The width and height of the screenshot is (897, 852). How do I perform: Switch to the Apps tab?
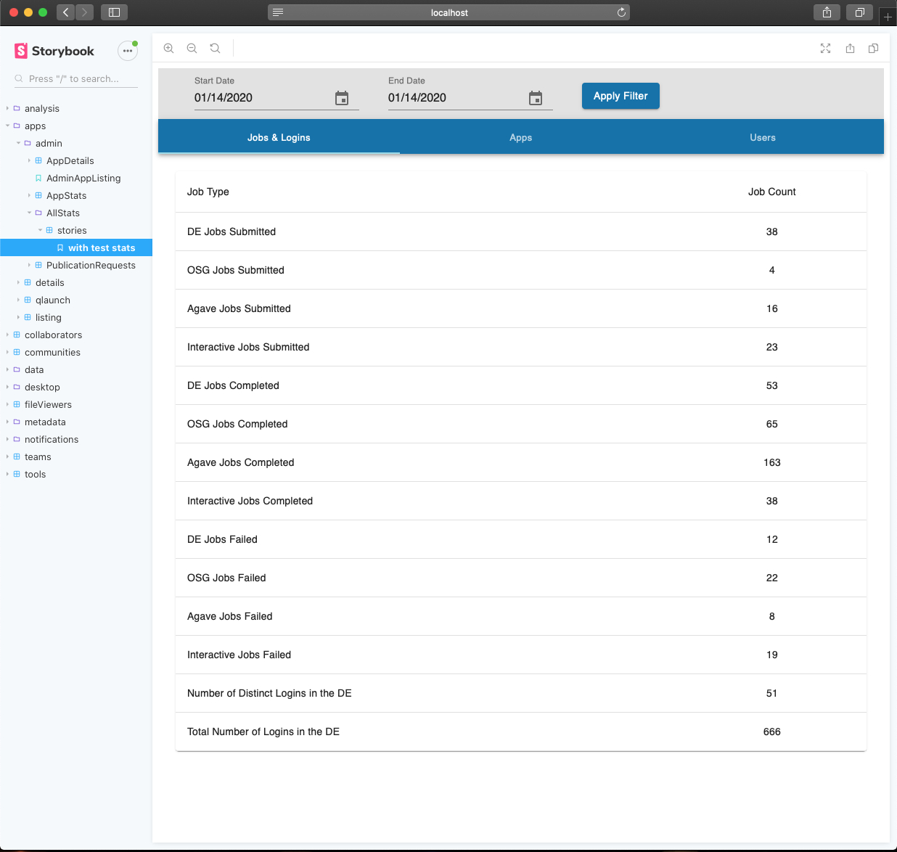(520, 137)
